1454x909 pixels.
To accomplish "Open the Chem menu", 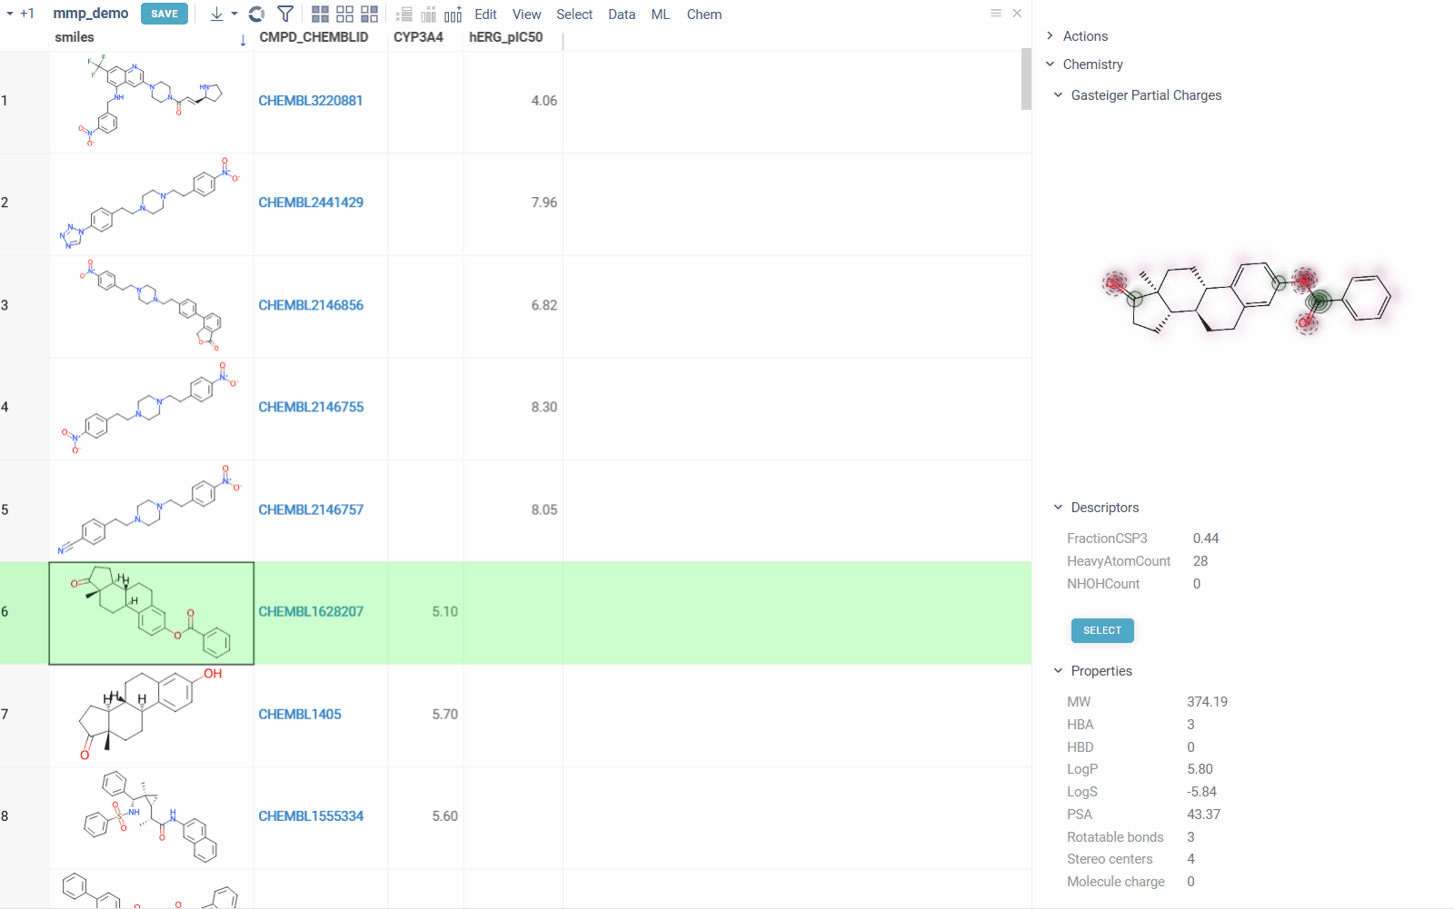I will (704, 15).
